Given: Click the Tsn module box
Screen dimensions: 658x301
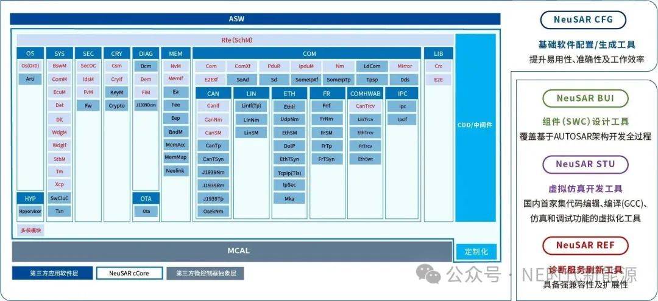Looking at the screenshot, I should (60, 212).
